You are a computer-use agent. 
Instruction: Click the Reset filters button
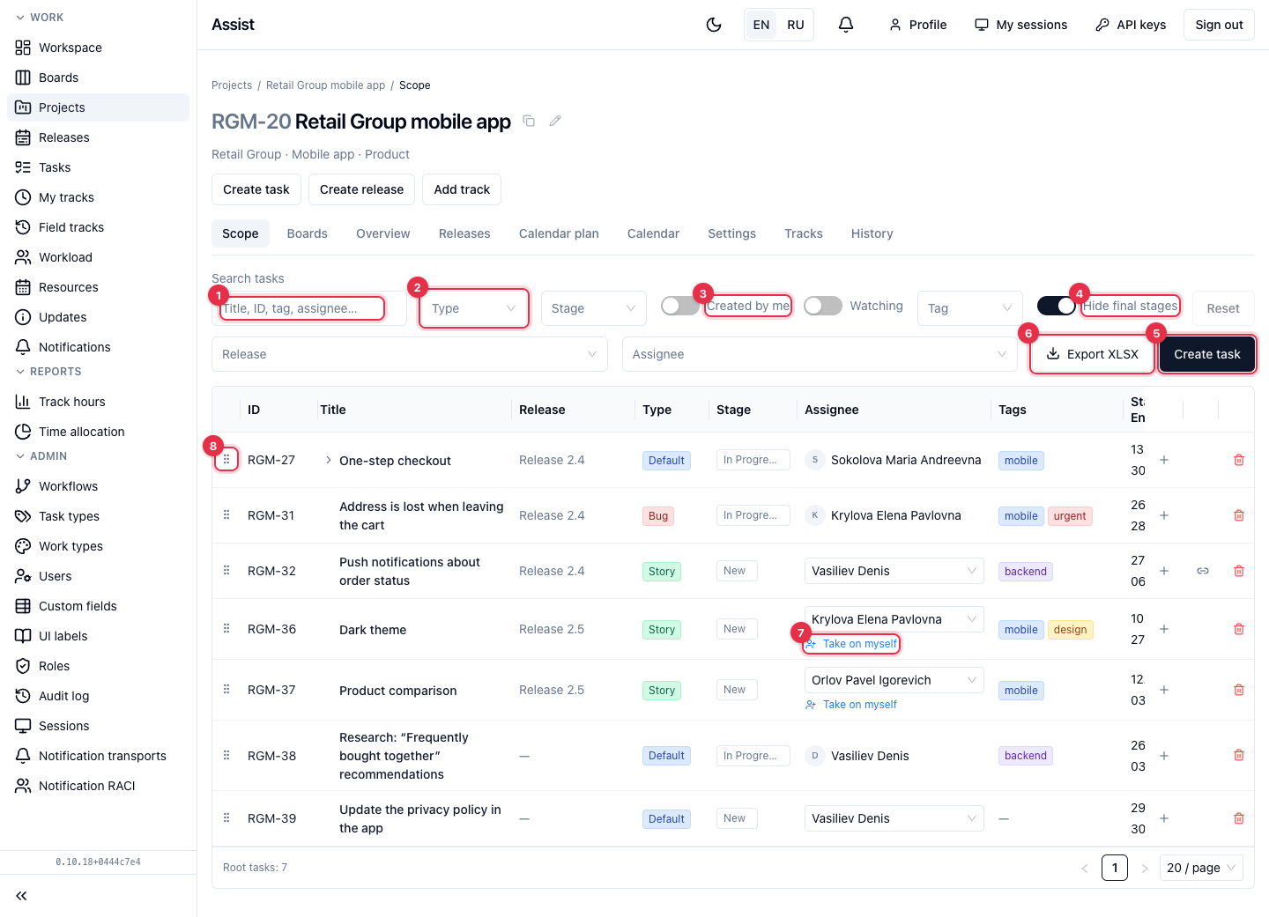1223,308
